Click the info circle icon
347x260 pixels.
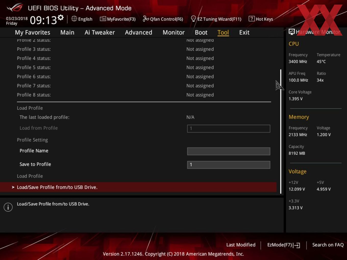pos(8,207)
